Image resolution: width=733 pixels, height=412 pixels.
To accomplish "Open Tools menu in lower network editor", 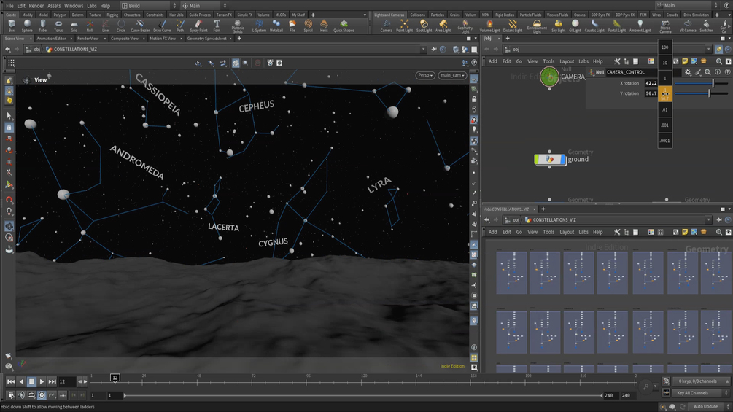I will [x=548, y=232].
